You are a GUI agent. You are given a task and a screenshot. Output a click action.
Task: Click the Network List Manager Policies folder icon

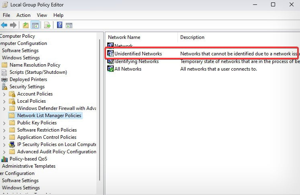pyautogui.click(x=12, y=116)
